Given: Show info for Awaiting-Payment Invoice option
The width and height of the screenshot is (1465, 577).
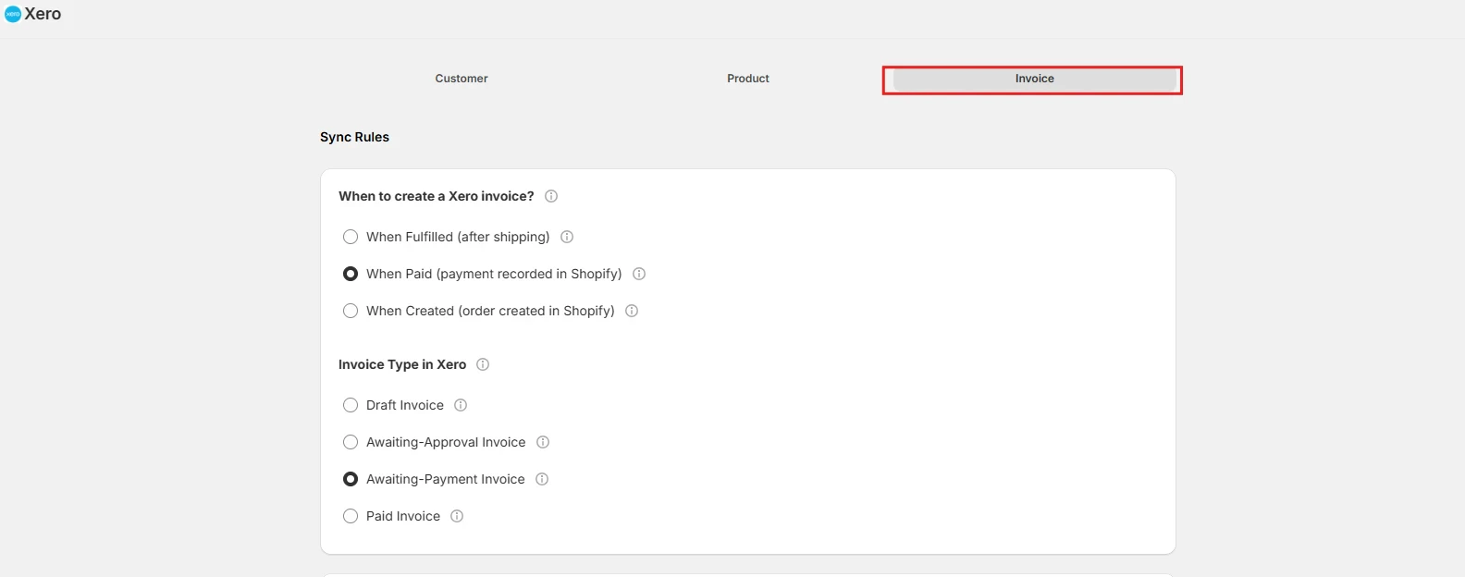Looking at the screenshot, I should click(x=542, y=479).
